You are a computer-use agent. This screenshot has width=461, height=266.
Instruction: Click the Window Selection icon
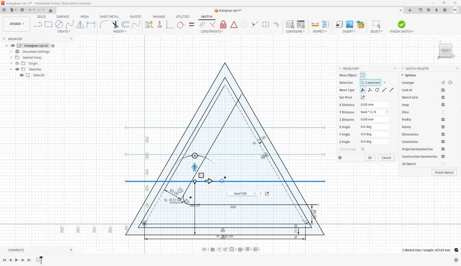point(376,25)
